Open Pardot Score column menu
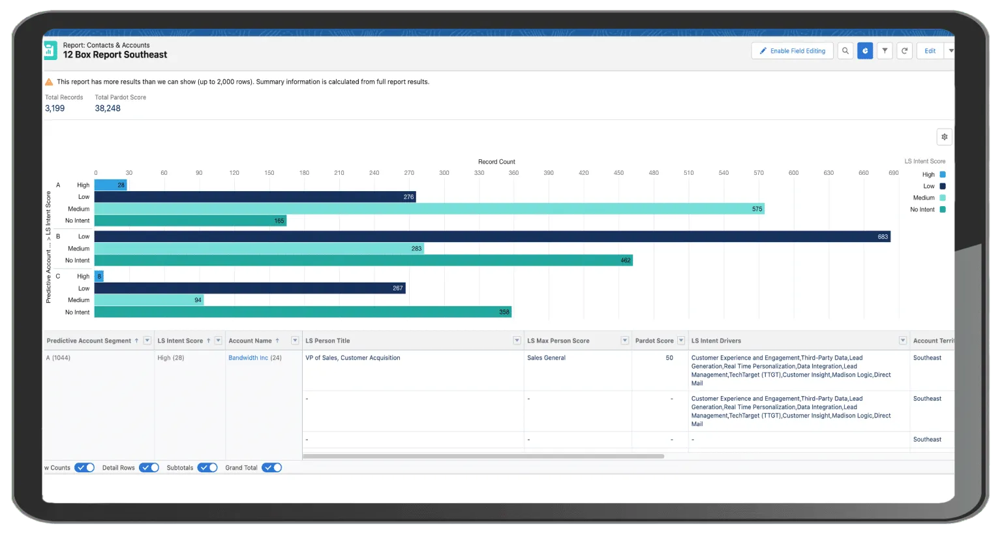 click(x=681, y=341)
